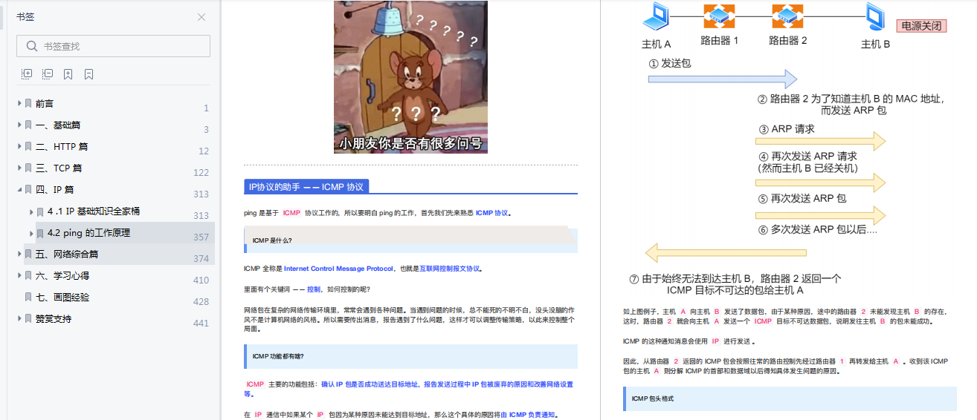This screenshot has width=977, height=420.
Task: Close the 书签 bookmarks panel
Action: 201,17
